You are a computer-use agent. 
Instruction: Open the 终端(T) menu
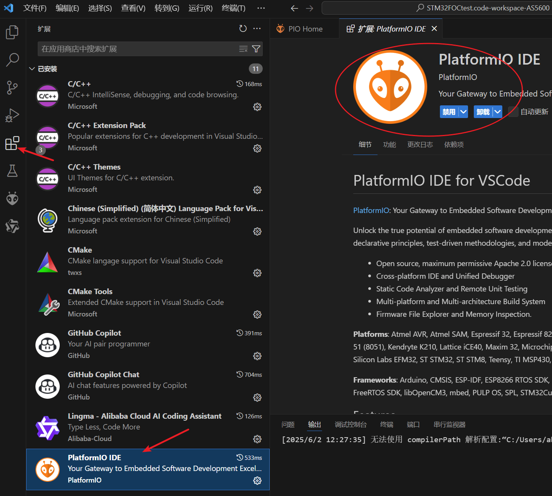233,8
